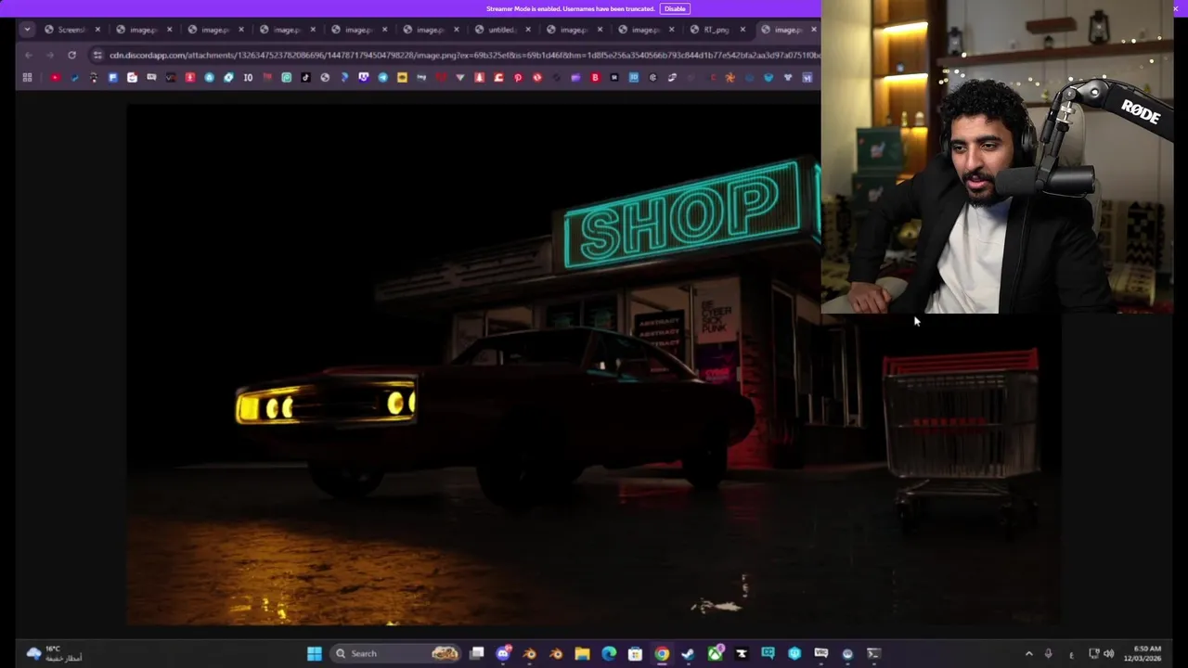
Task: Open the red B bookmark icon
Action: coord(595,78)
